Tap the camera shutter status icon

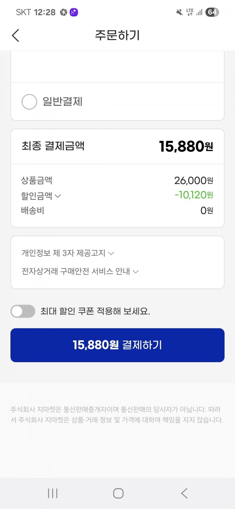point(63,12)
